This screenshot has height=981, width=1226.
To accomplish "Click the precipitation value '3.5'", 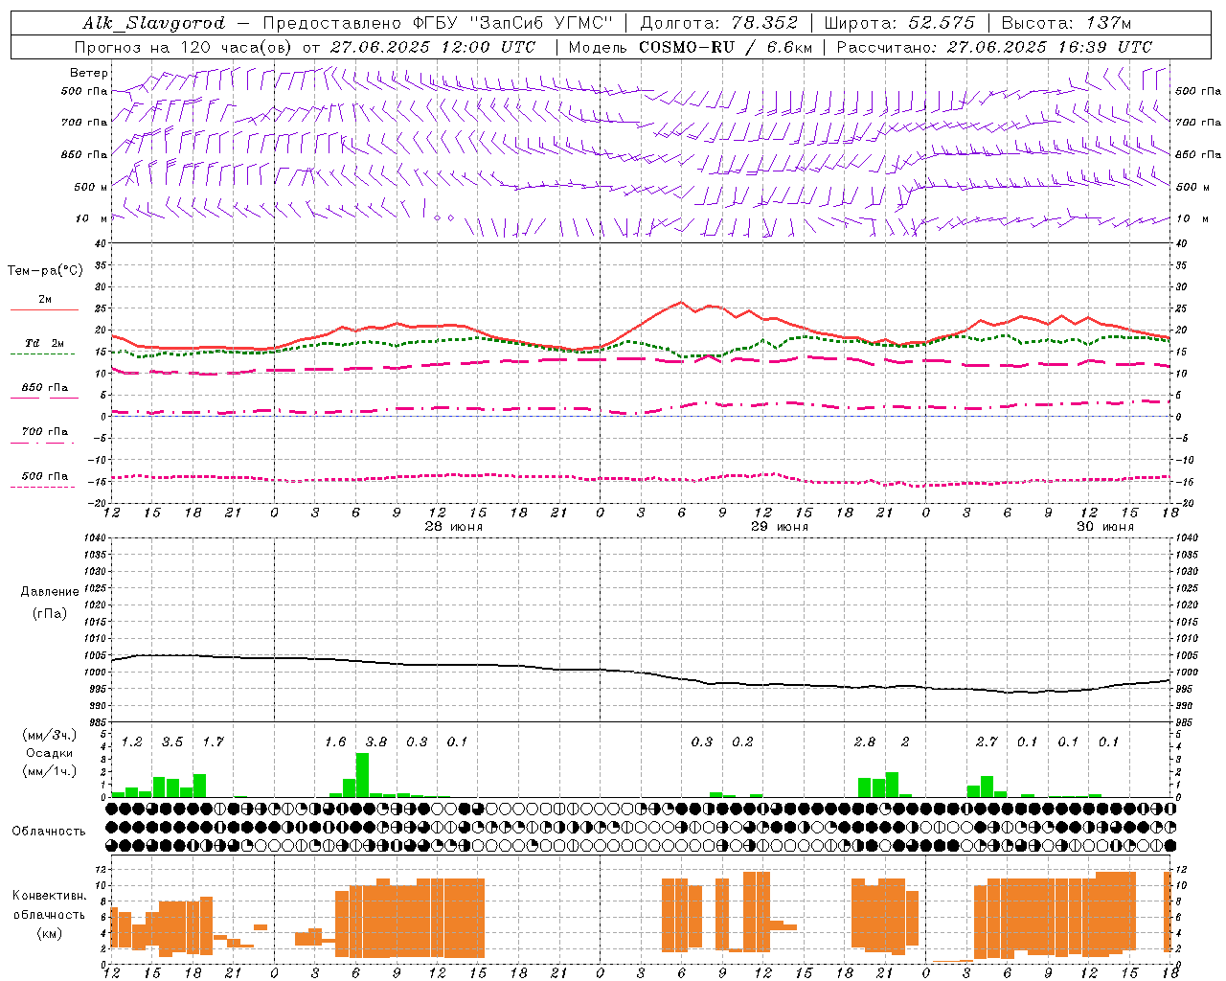I will pyautogui.click(x=172, y=742).
